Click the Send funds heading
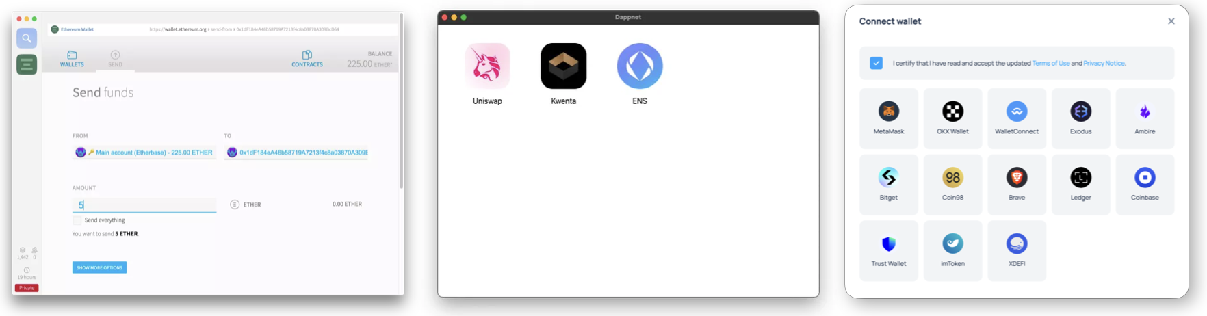The width and height of the screenshot is (1207, 316). 103,92
